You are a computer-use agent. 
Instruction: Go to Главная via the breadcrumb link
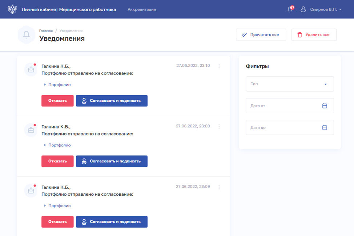pos(46,30)
